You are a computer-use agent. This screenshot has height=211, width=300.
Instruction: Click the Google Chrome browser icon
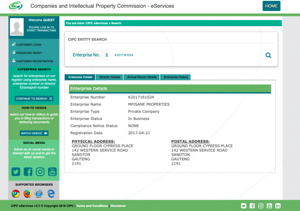click(x=16, y=194)
